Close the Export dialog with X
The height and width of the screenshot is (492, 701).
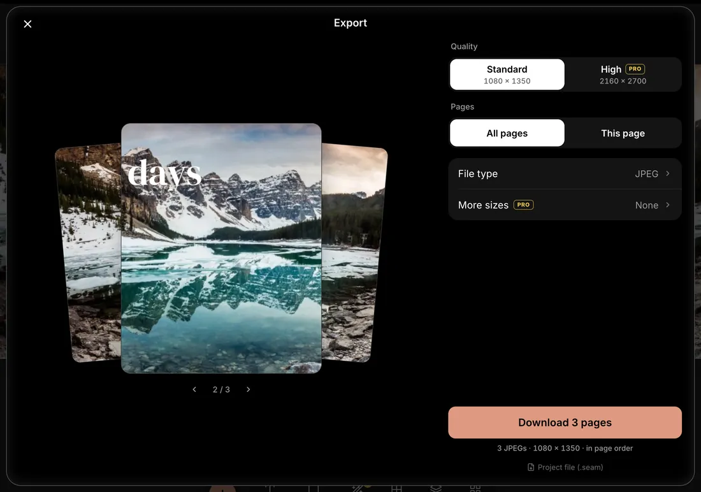27,24
